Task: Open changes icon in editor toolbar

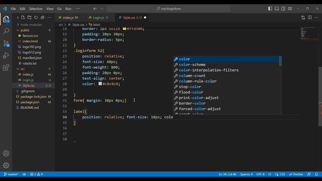Action: pyautogui.click(x=303, y=18)
